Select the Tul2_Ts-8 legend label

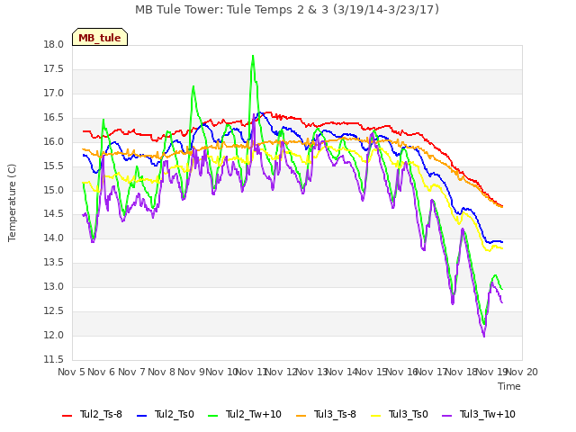(x=101, y=414)
